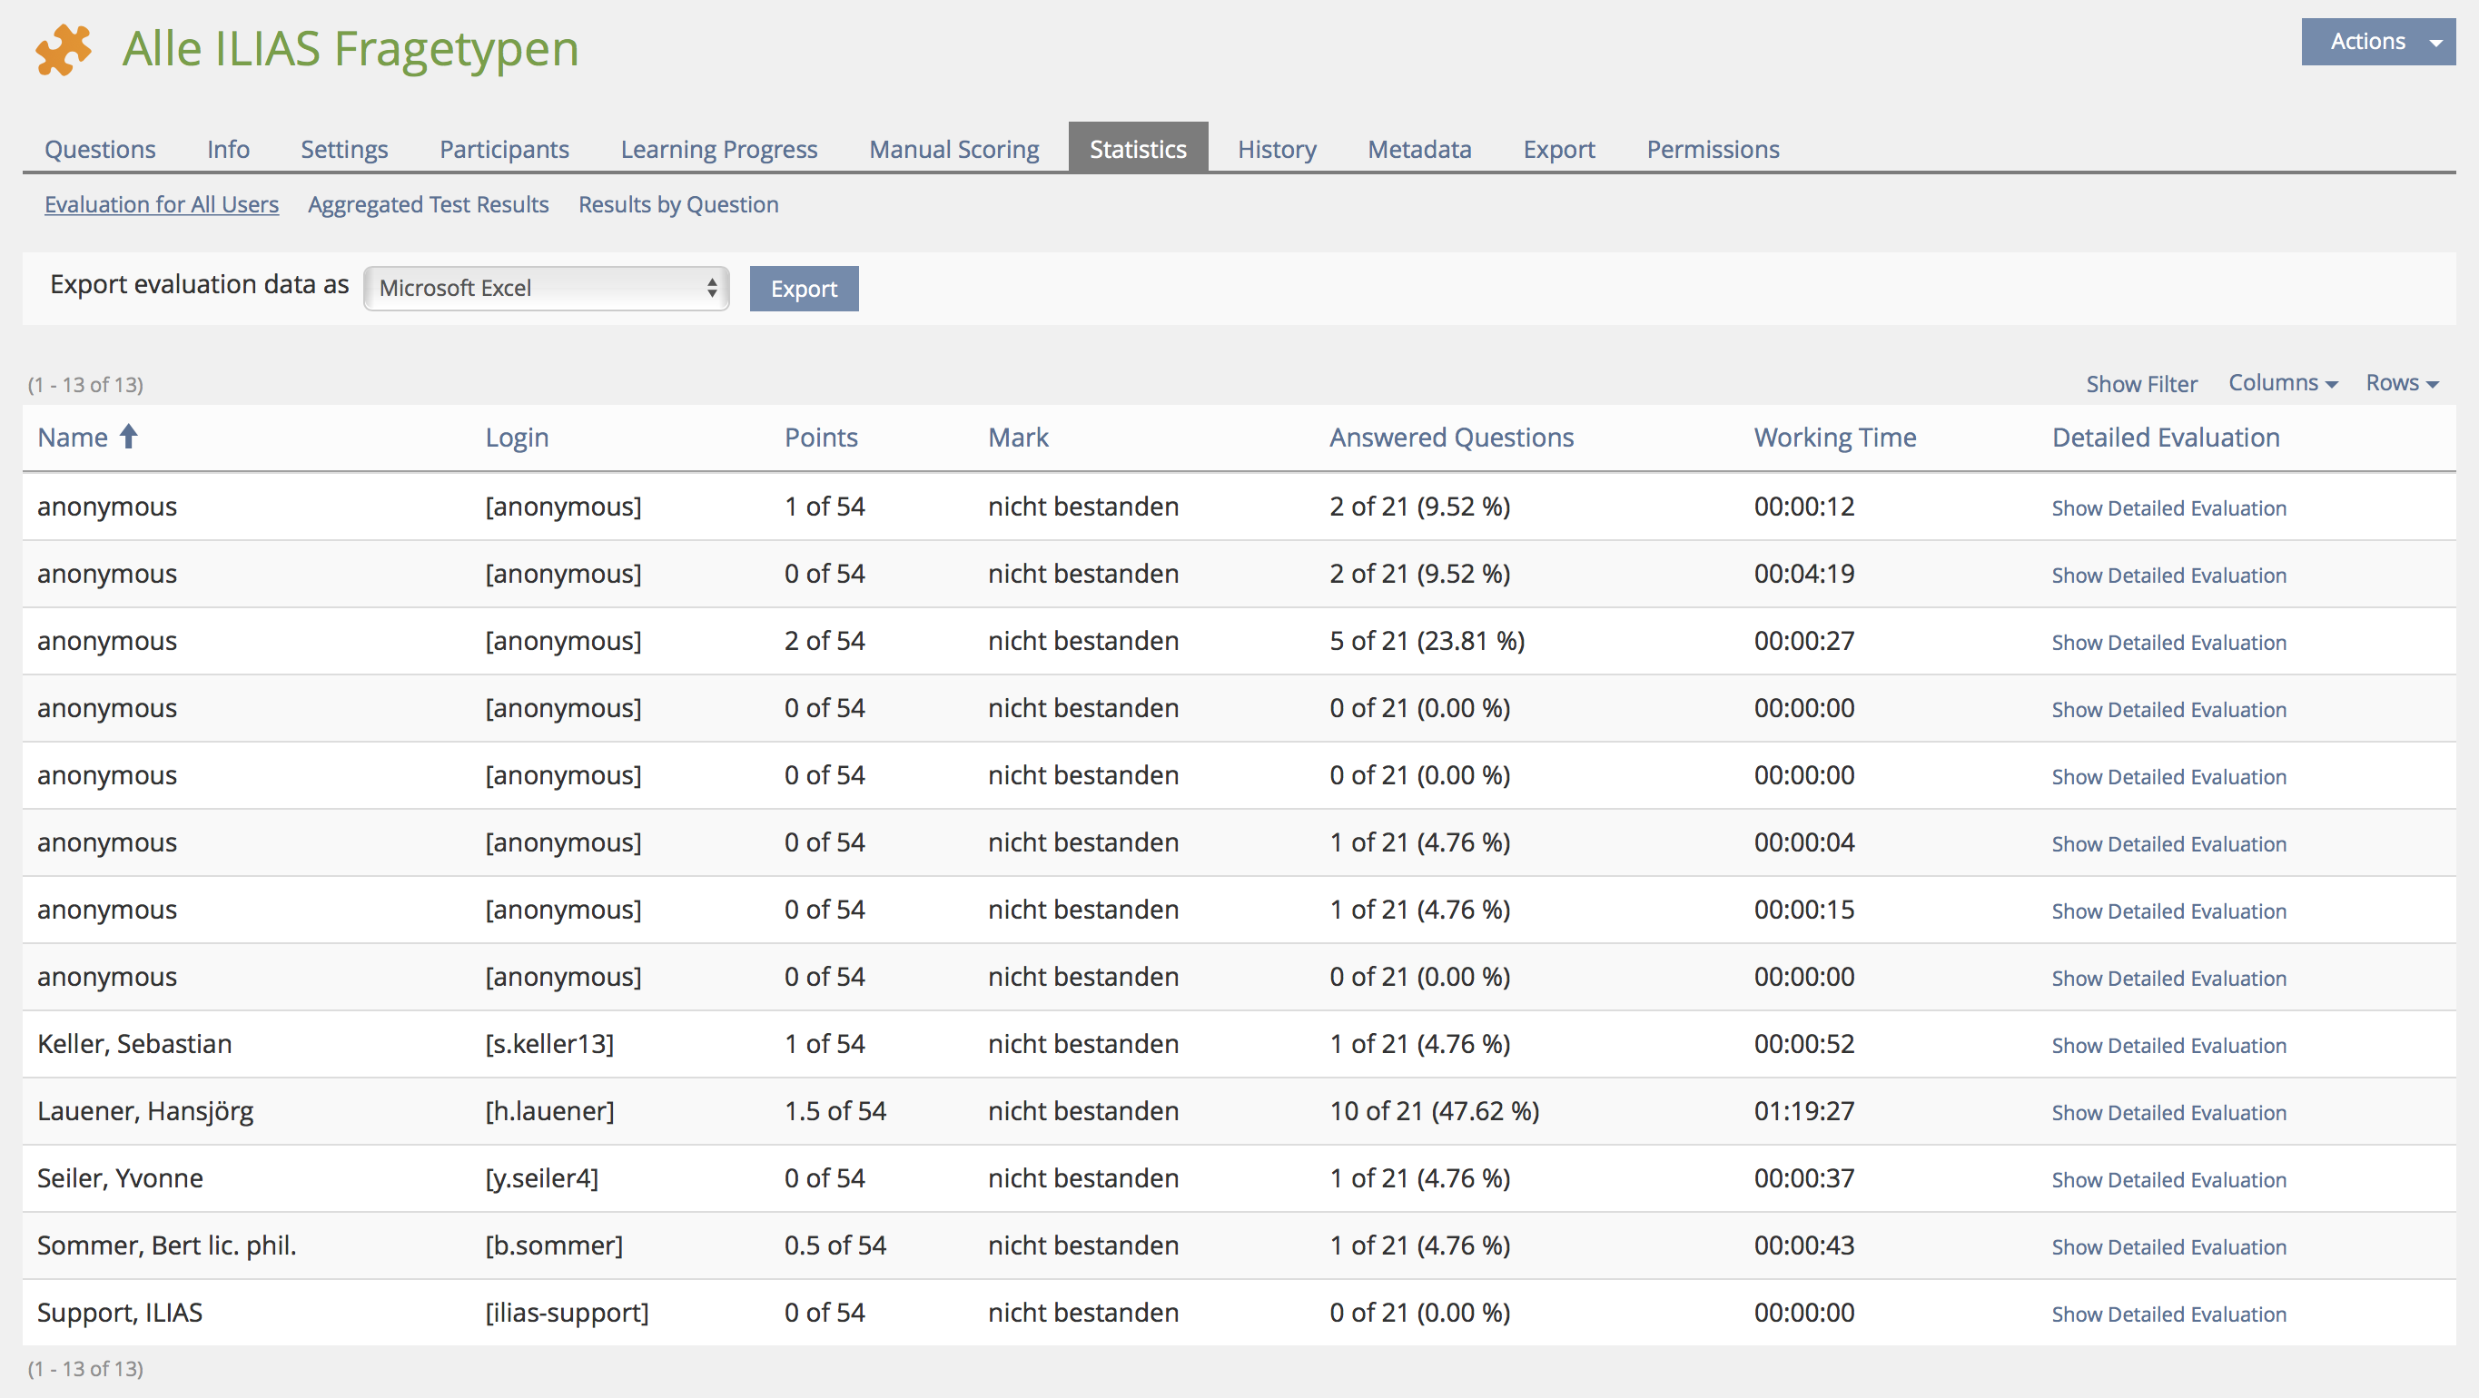Select the Aggregated Test Results subtab

(x=428, y=204)
